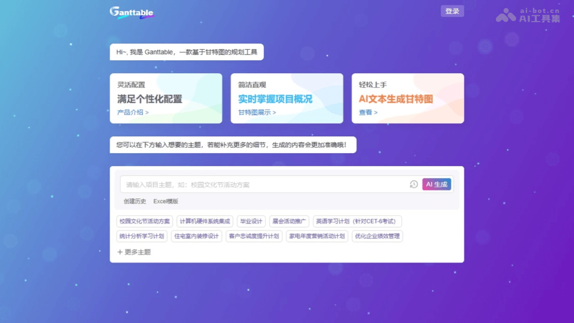Click the history clock icon in the input field
Image resolution: width=574 pixels, height=323 pixels.
(413, 184)
